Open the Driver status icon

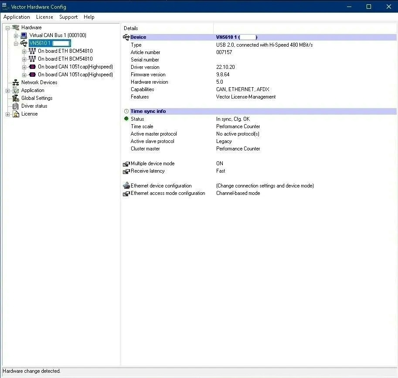tap(16, 106)
